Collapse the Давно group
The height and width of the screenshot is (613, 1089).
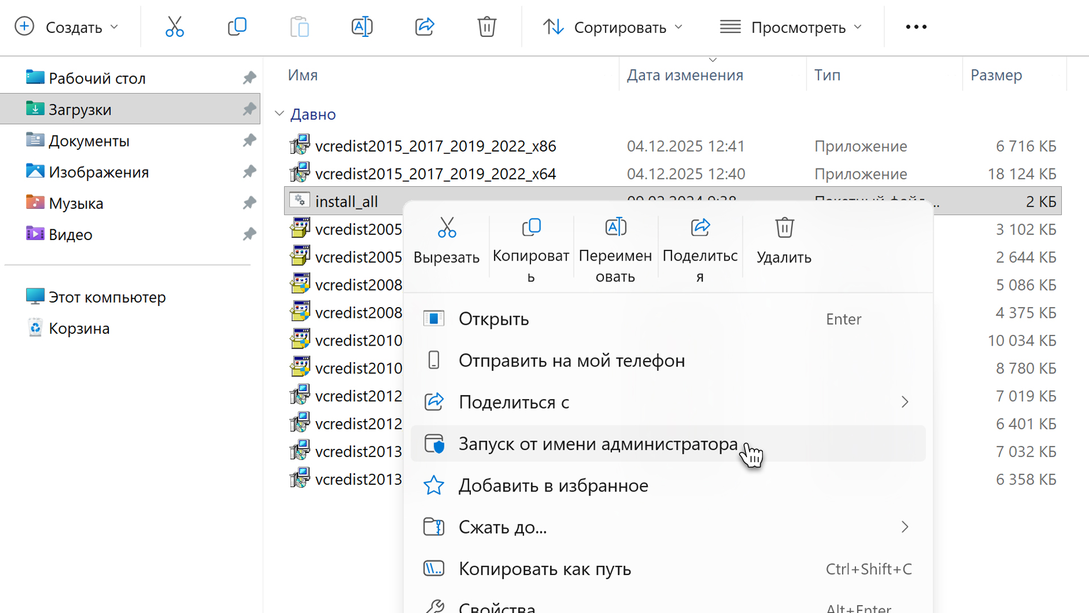click(279, 114)
